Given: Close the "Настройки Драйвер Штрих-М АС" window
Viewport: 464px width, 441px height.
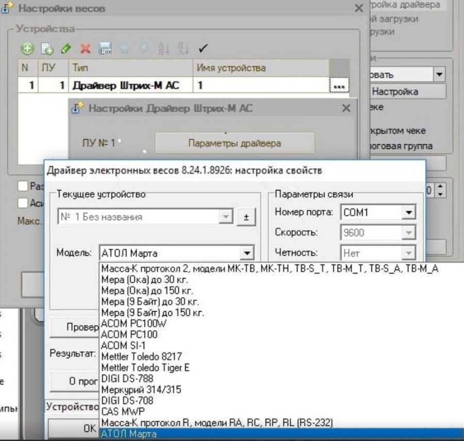Looking at the screenshot, I should pos(346,108).
